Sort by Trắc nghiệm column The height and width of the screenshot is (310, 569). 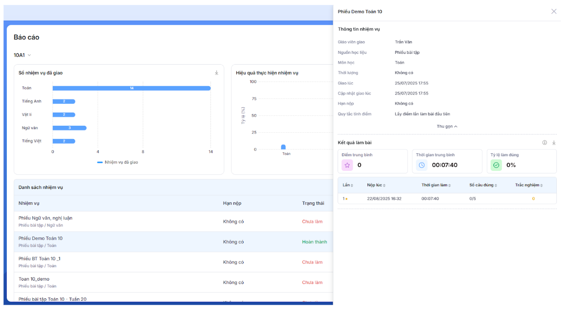(x=529, y=185)
